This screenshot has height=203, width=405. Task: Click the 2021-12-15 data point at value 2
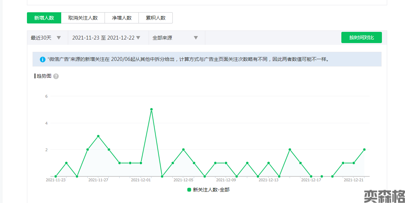(290, 149)
